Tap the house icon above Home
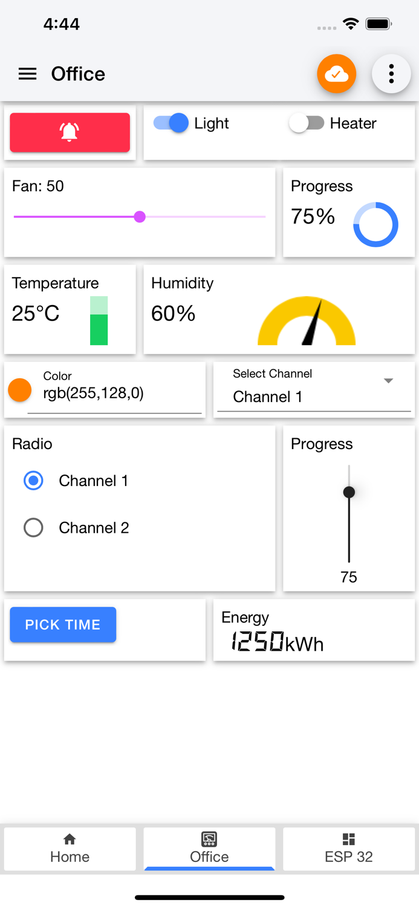This screenshot has width=419, height=908. [70, 840]
